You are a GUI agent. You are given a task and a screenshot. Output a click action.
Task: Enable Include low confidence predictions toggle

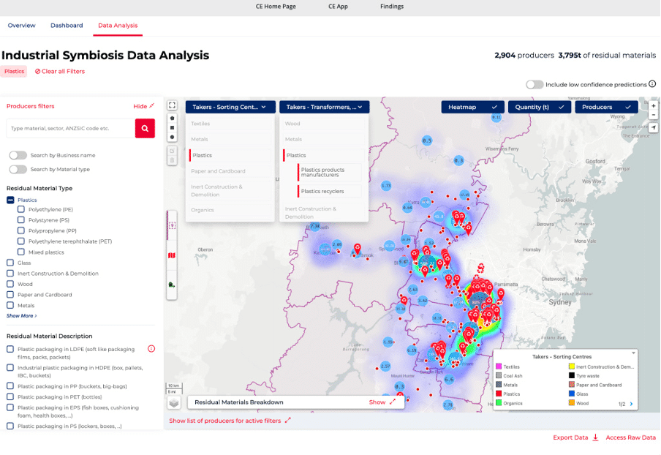534,85
